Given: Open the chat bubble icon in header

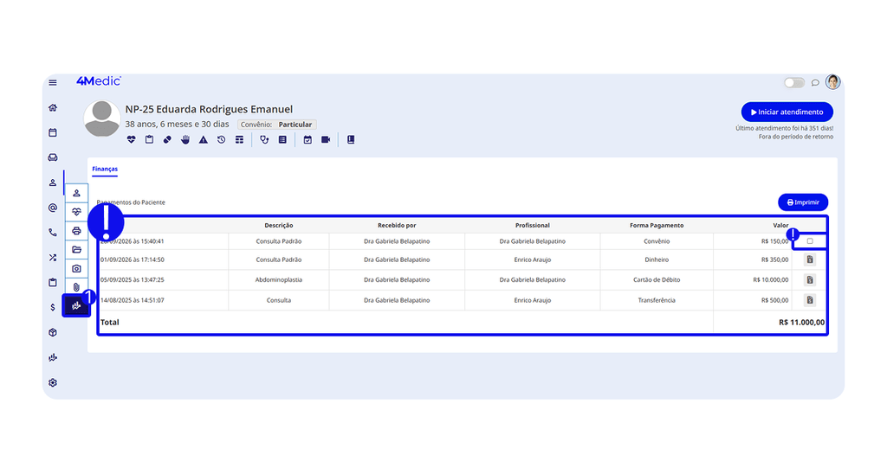Looking at the screenshot, I should [x=815, y=83].
